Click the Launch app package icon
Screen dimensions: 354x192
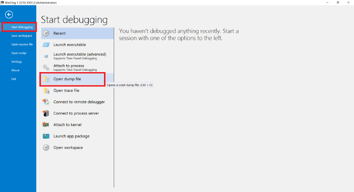[46, 136]
